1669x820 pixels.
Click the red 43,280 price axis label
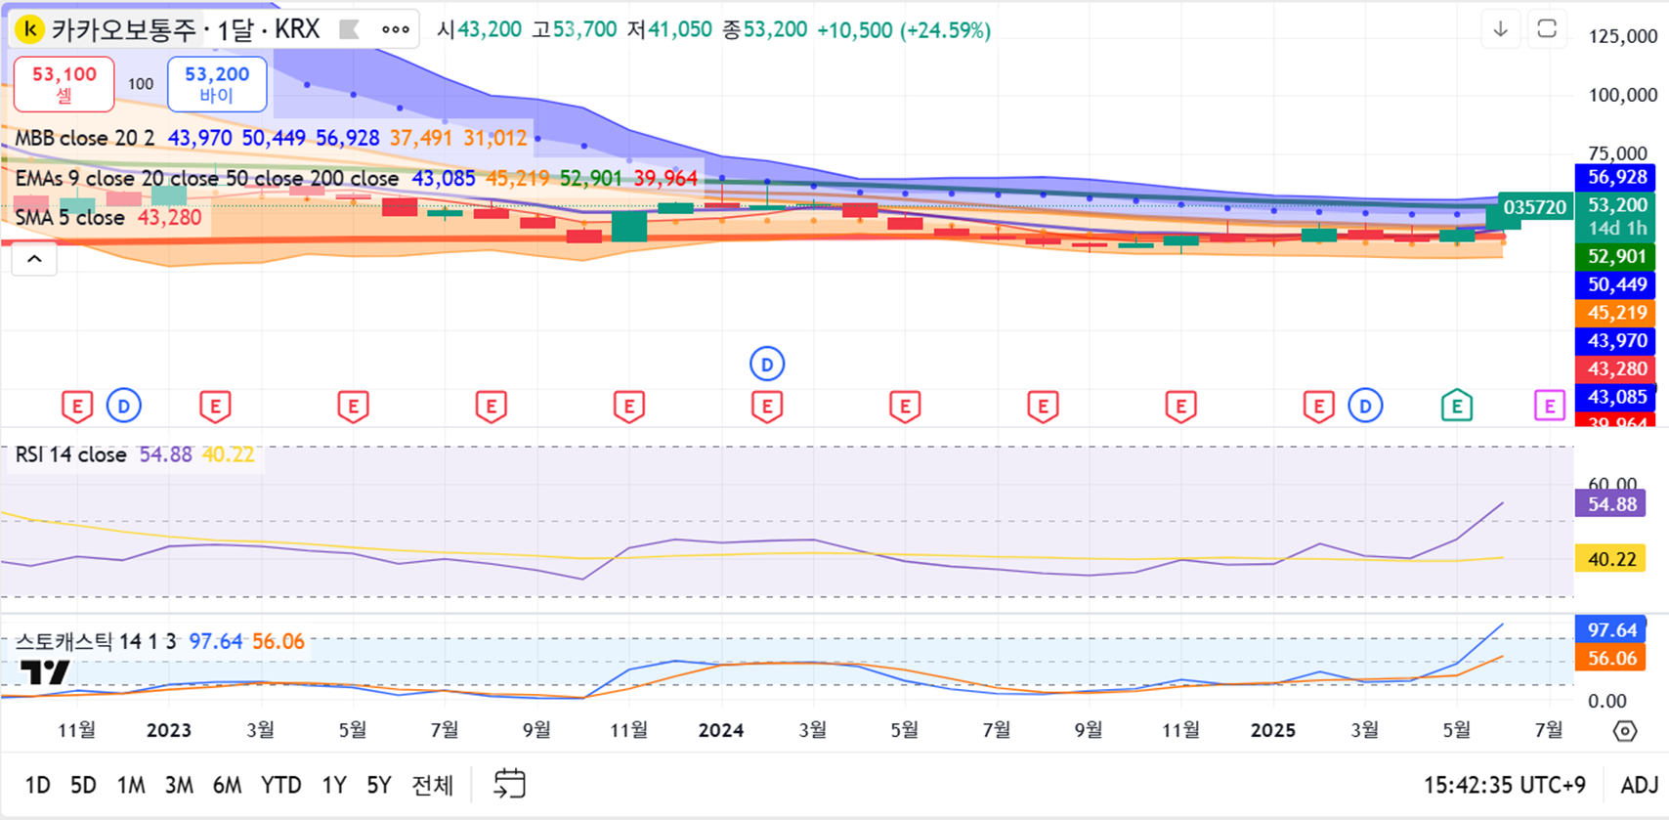click(1617, 368)
